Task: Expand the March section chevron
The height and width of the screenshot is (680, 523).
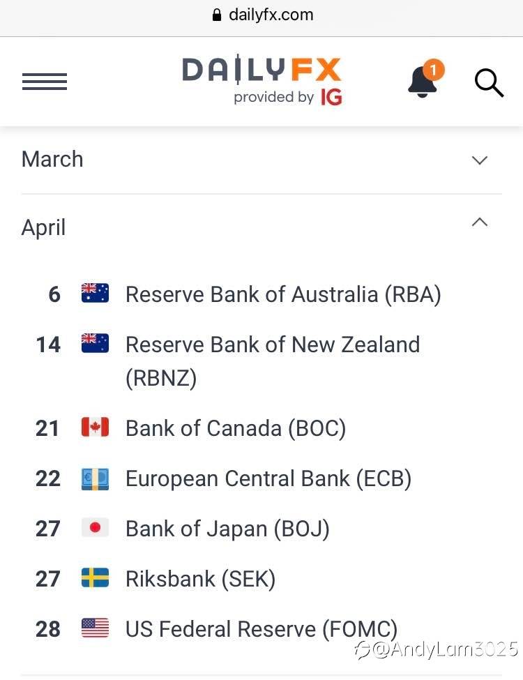Action: click(x=480, y=160)
